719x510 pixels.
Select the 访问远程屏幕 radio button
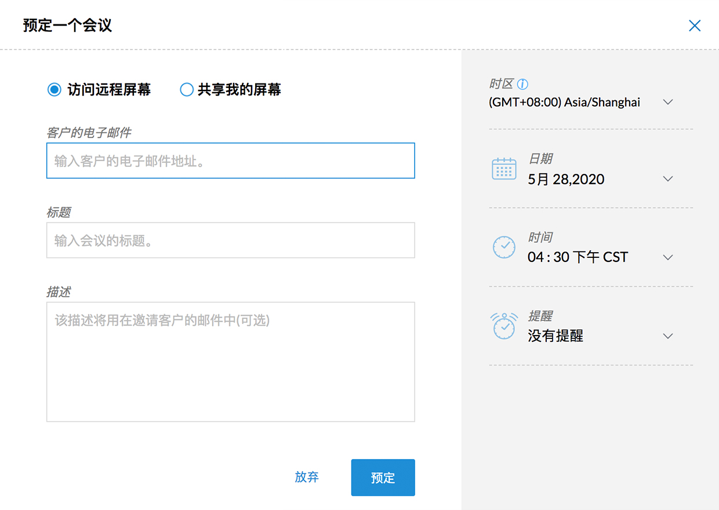[55, 90]
